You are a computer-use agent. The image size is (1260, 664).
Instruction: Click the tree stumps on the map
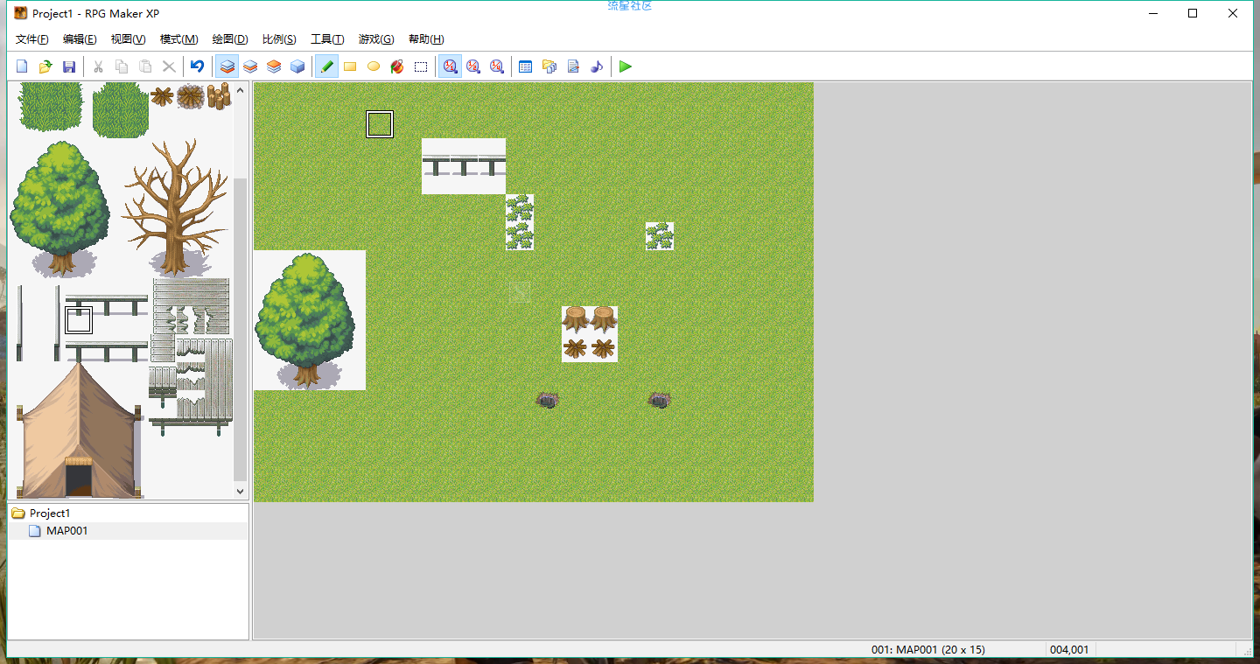[590, 319]
